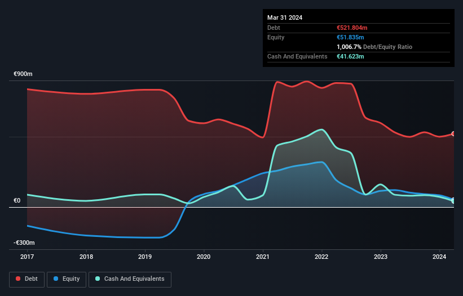Viewport: 463px width, 296px height.
Task: Click the 2023 x-axis label
Action: coord(381,257)
